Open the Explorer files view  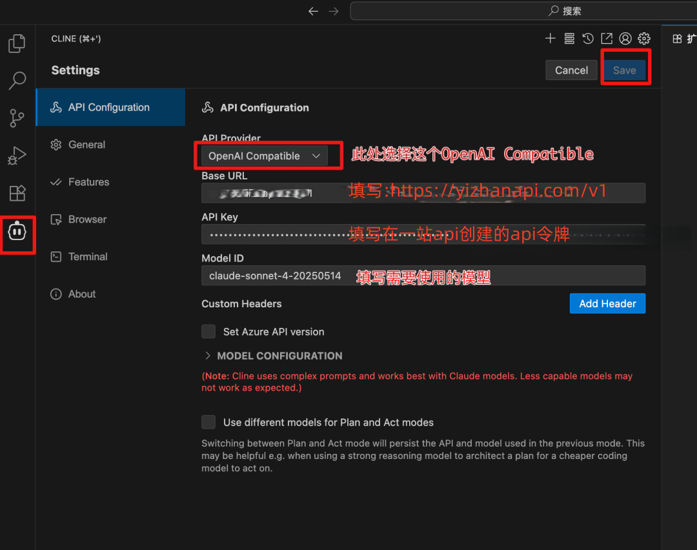17,43
